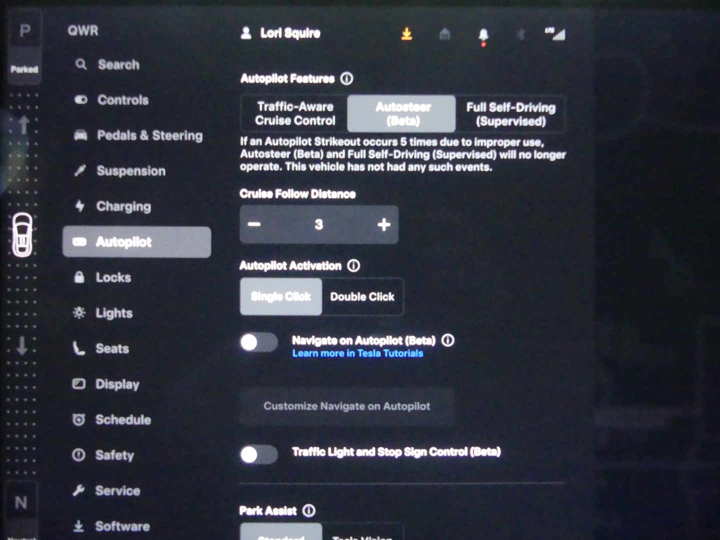Open info icon beside Autopilot Activation

pyautogui.click(x=353, y=265)
